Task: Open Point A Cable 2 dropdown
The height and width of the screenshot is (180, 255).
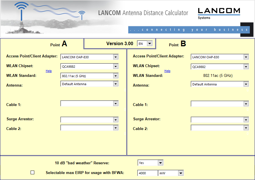Action: click(x=89, y=128)
